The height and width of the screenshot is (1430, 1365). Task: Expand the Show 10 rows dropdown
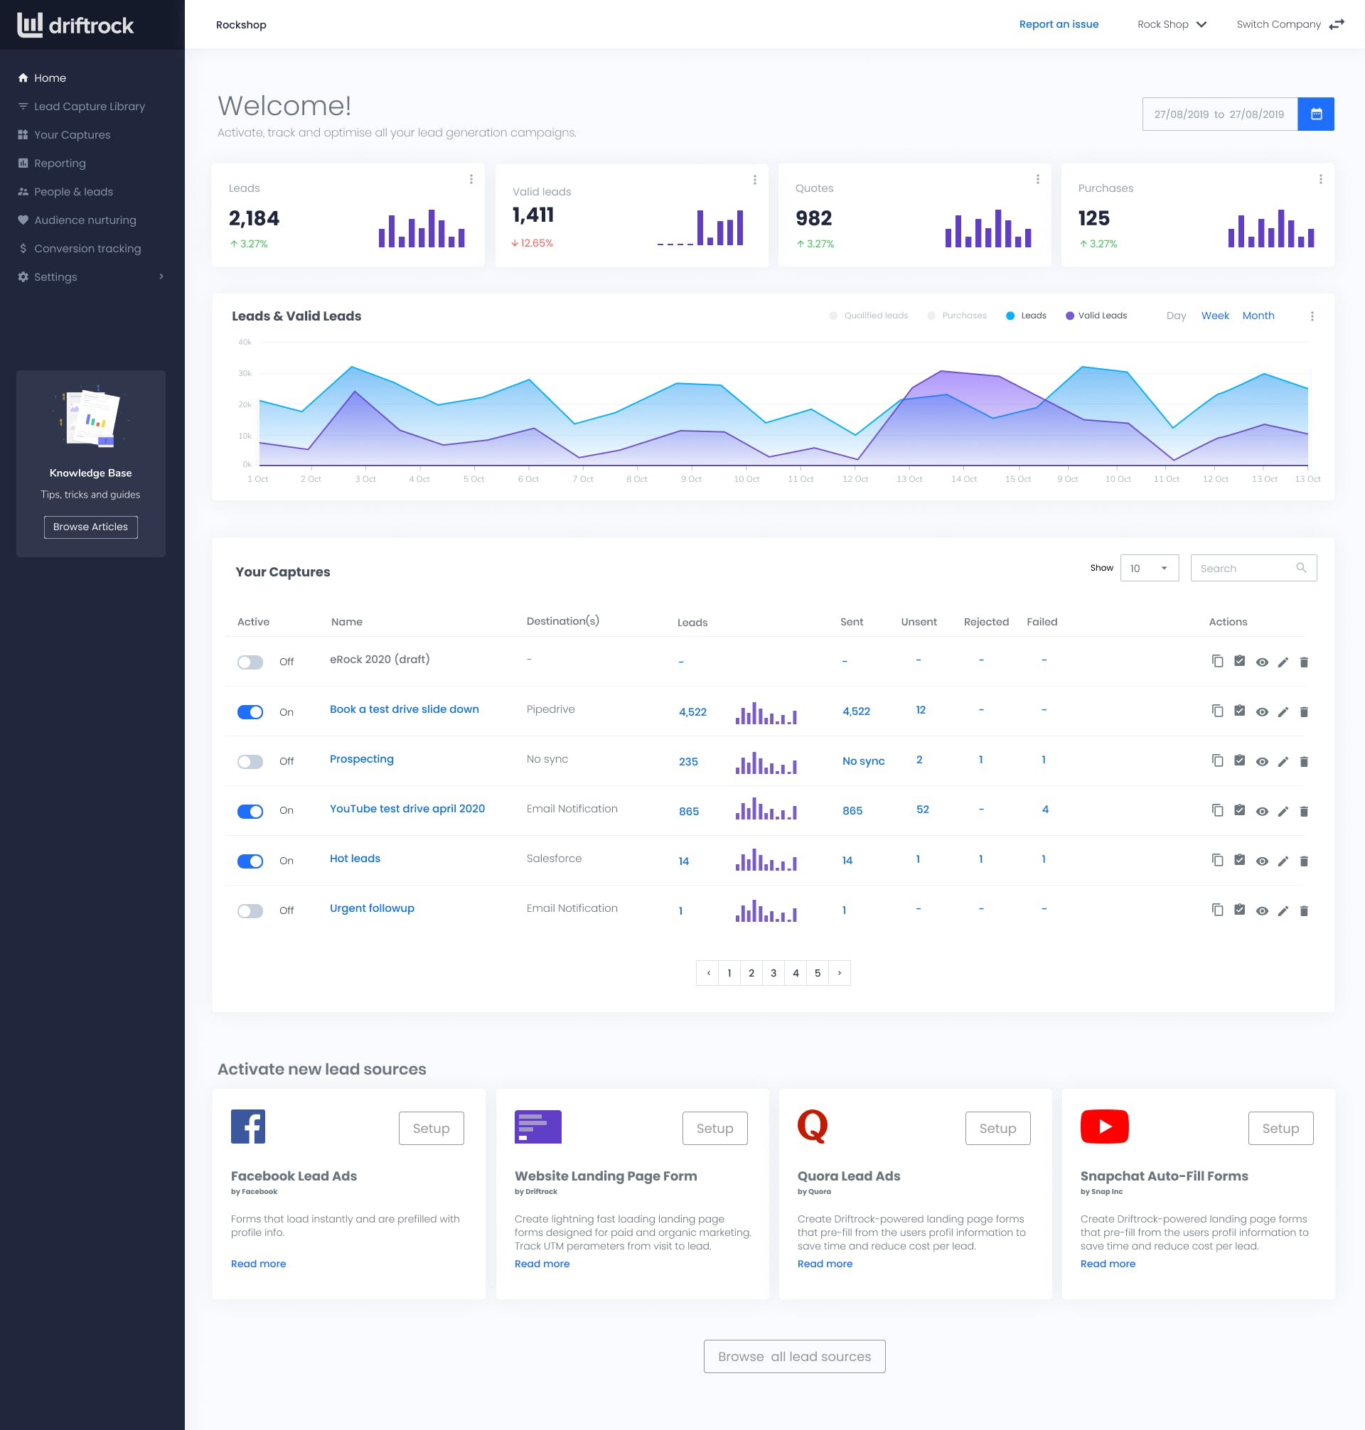coord(1149,568)
